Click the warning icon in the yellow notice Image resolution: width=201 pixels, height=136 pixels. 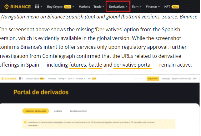pos(25,123)
